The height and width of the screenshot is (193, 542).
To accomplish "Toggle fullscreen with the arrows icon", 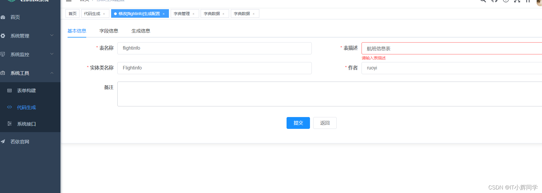I will tap(517, 1).
